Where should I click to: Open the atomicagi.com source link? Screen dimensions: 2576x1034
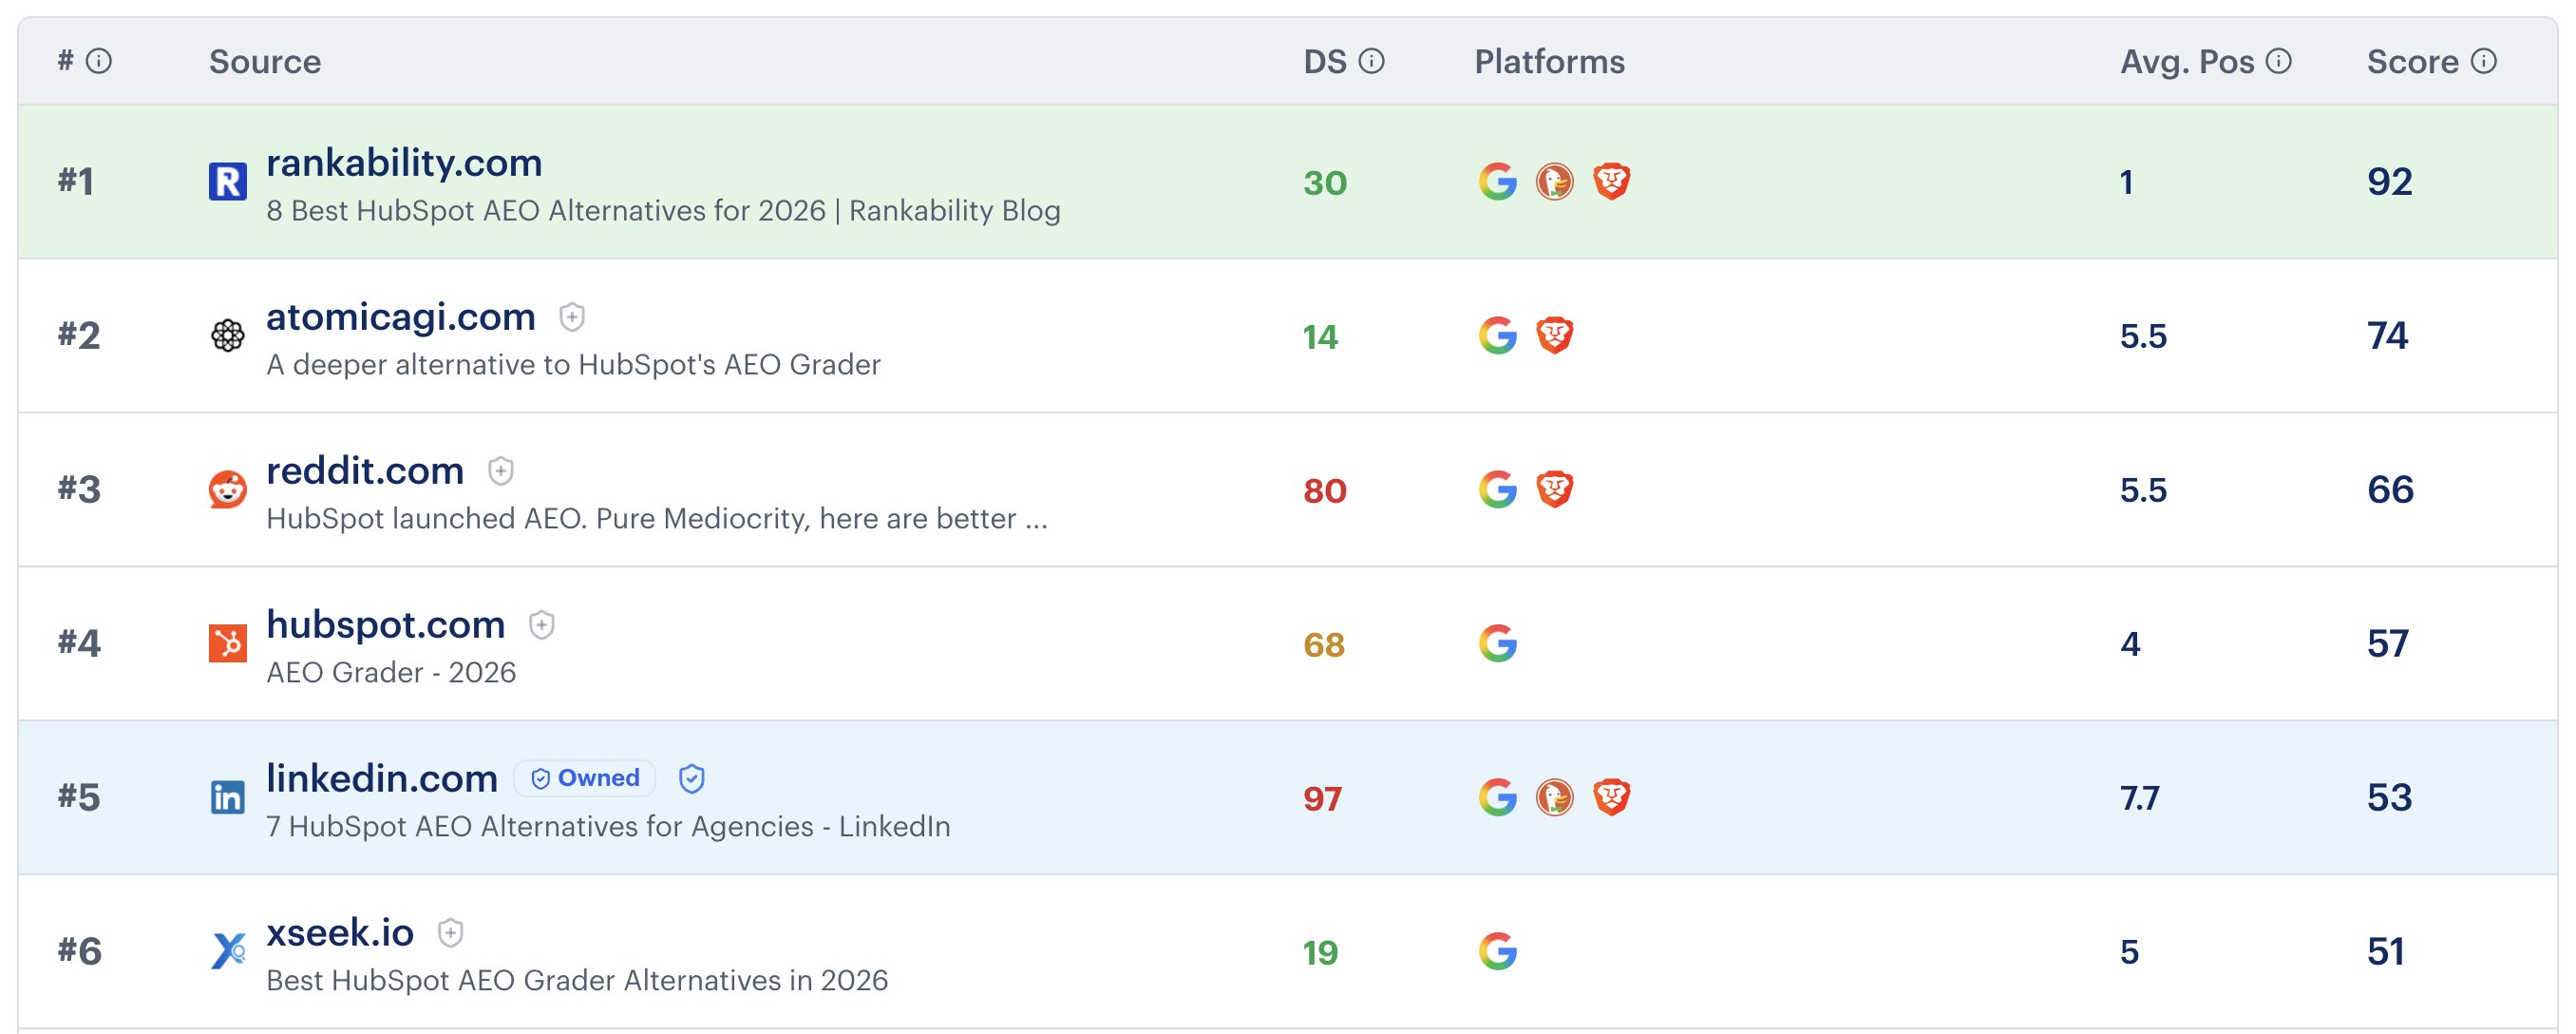[401, 316]
